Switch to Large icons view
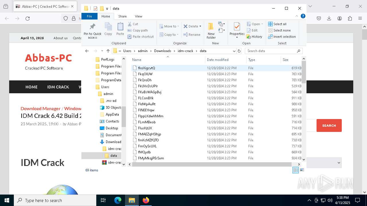This screenshot has height=206, width=367. (x=302, y=170)
